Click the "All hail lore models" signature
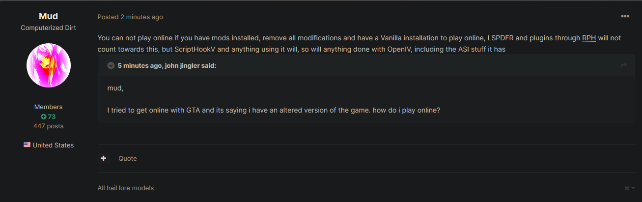Viewport: 642px width, 202px height. 125,188
